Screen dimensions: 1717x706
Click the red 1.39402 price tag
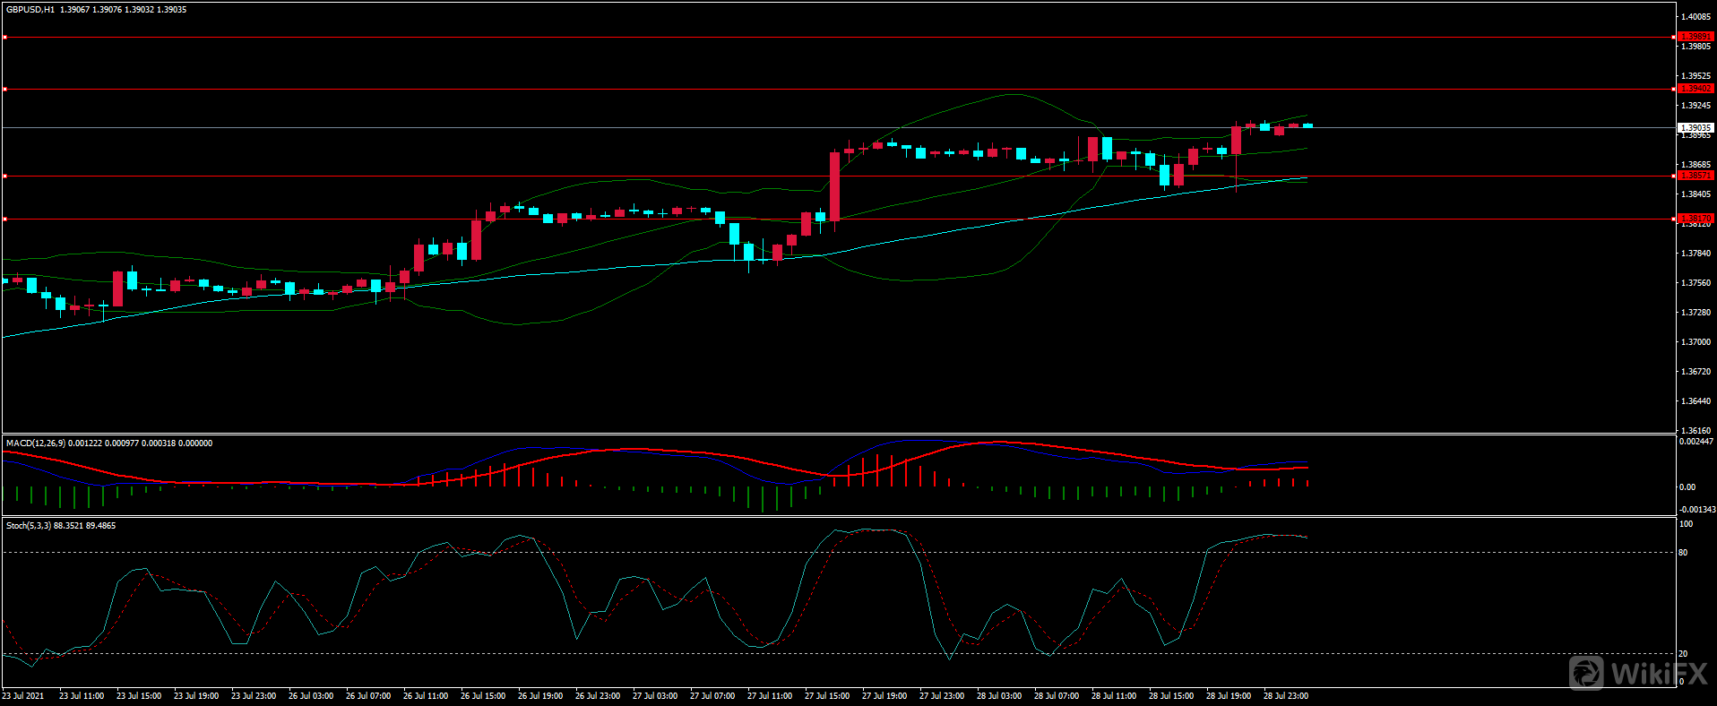[x=1695, y=89]
